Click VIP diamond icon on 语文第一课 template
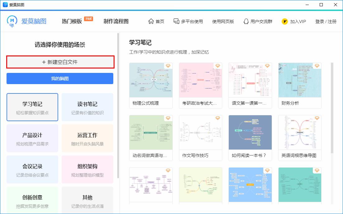343x214 pixels. [x=267, y=66]
